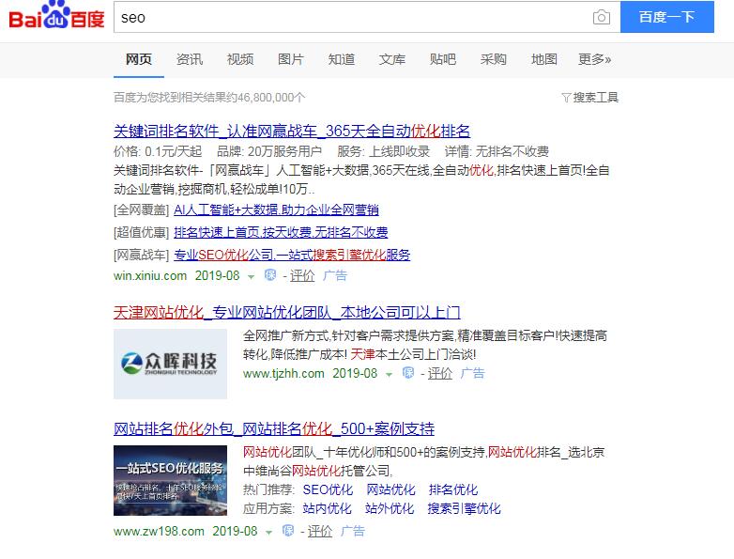Open the 更多» menu

(594, 59)
